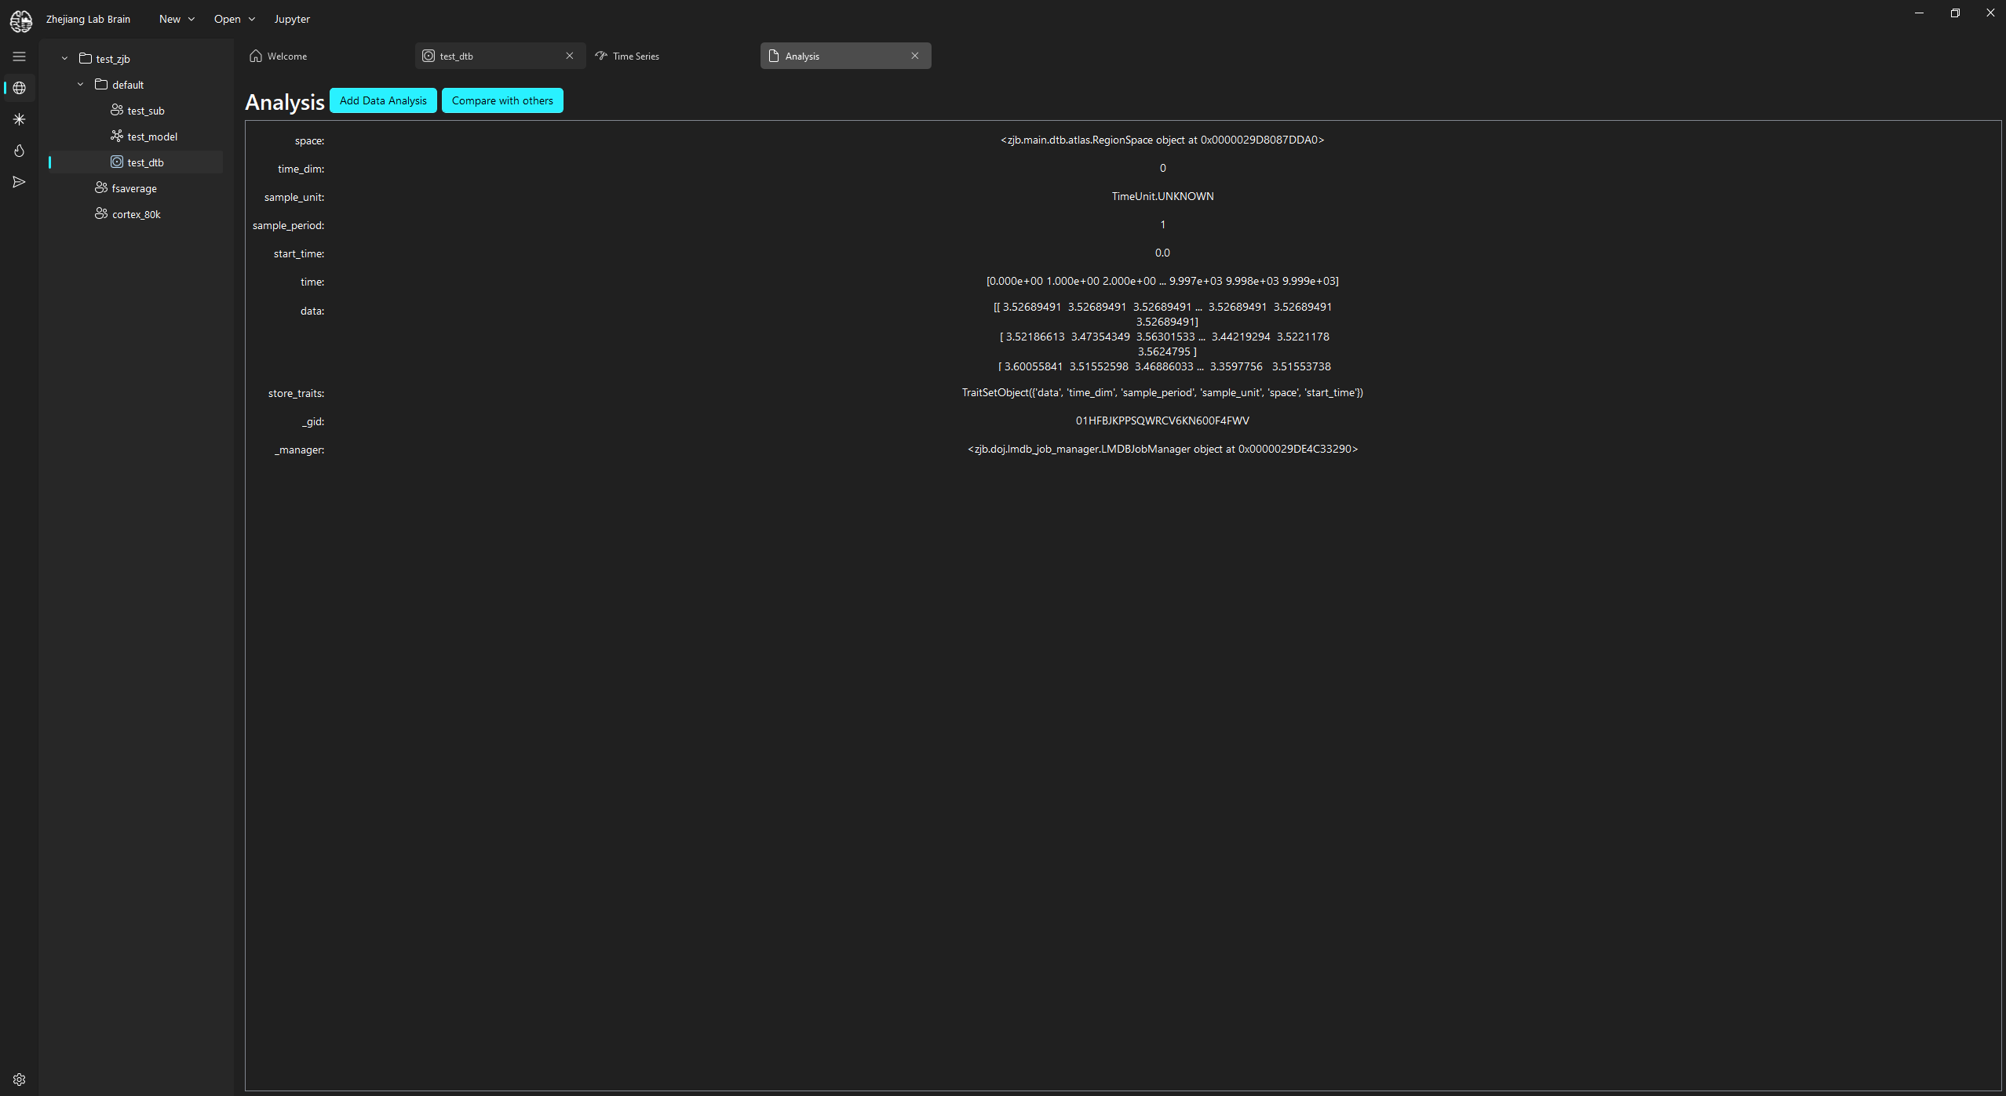Open the New dropdown menu
The image size is (2006, 1096).
177,19
